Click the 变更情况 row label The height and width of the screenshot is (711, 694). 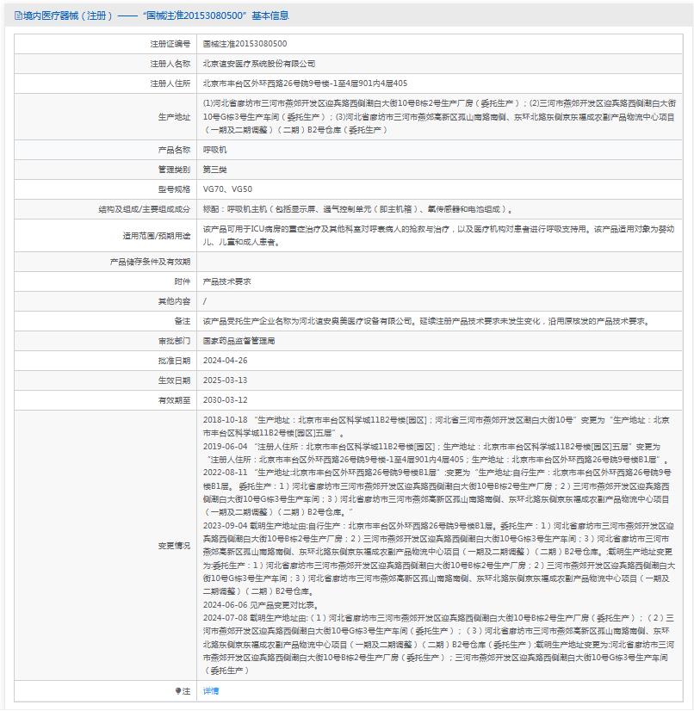point(174,546)
